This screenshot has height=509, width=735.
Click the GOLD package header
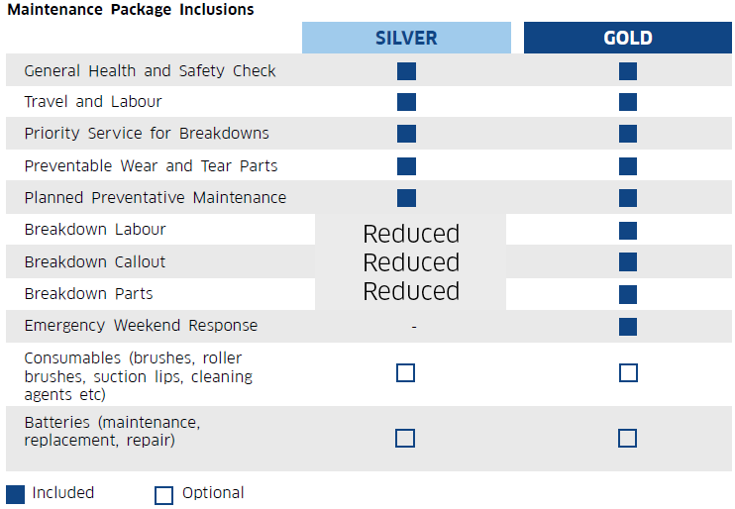628,38
